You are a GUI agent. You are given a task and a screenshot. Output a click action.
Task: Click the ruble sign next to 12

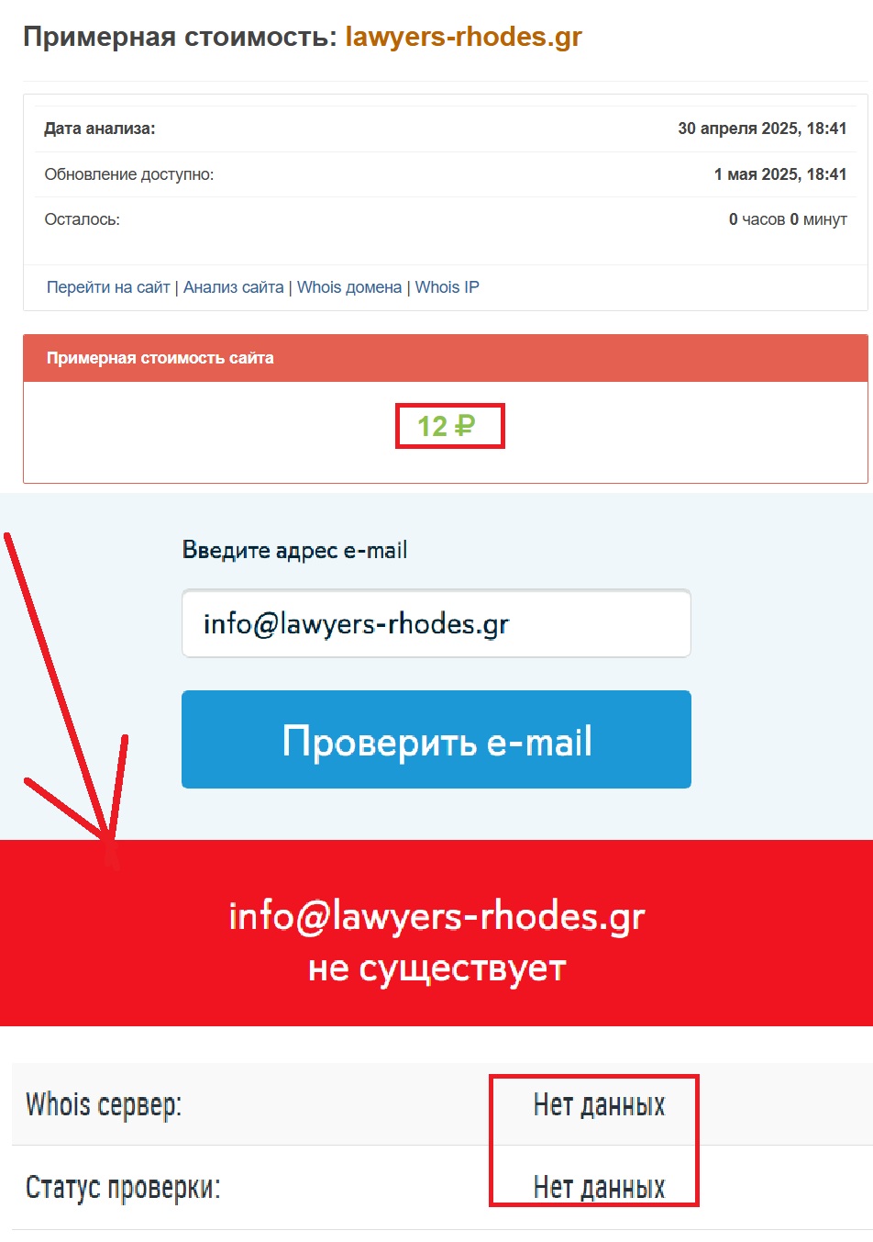[465, 426]
